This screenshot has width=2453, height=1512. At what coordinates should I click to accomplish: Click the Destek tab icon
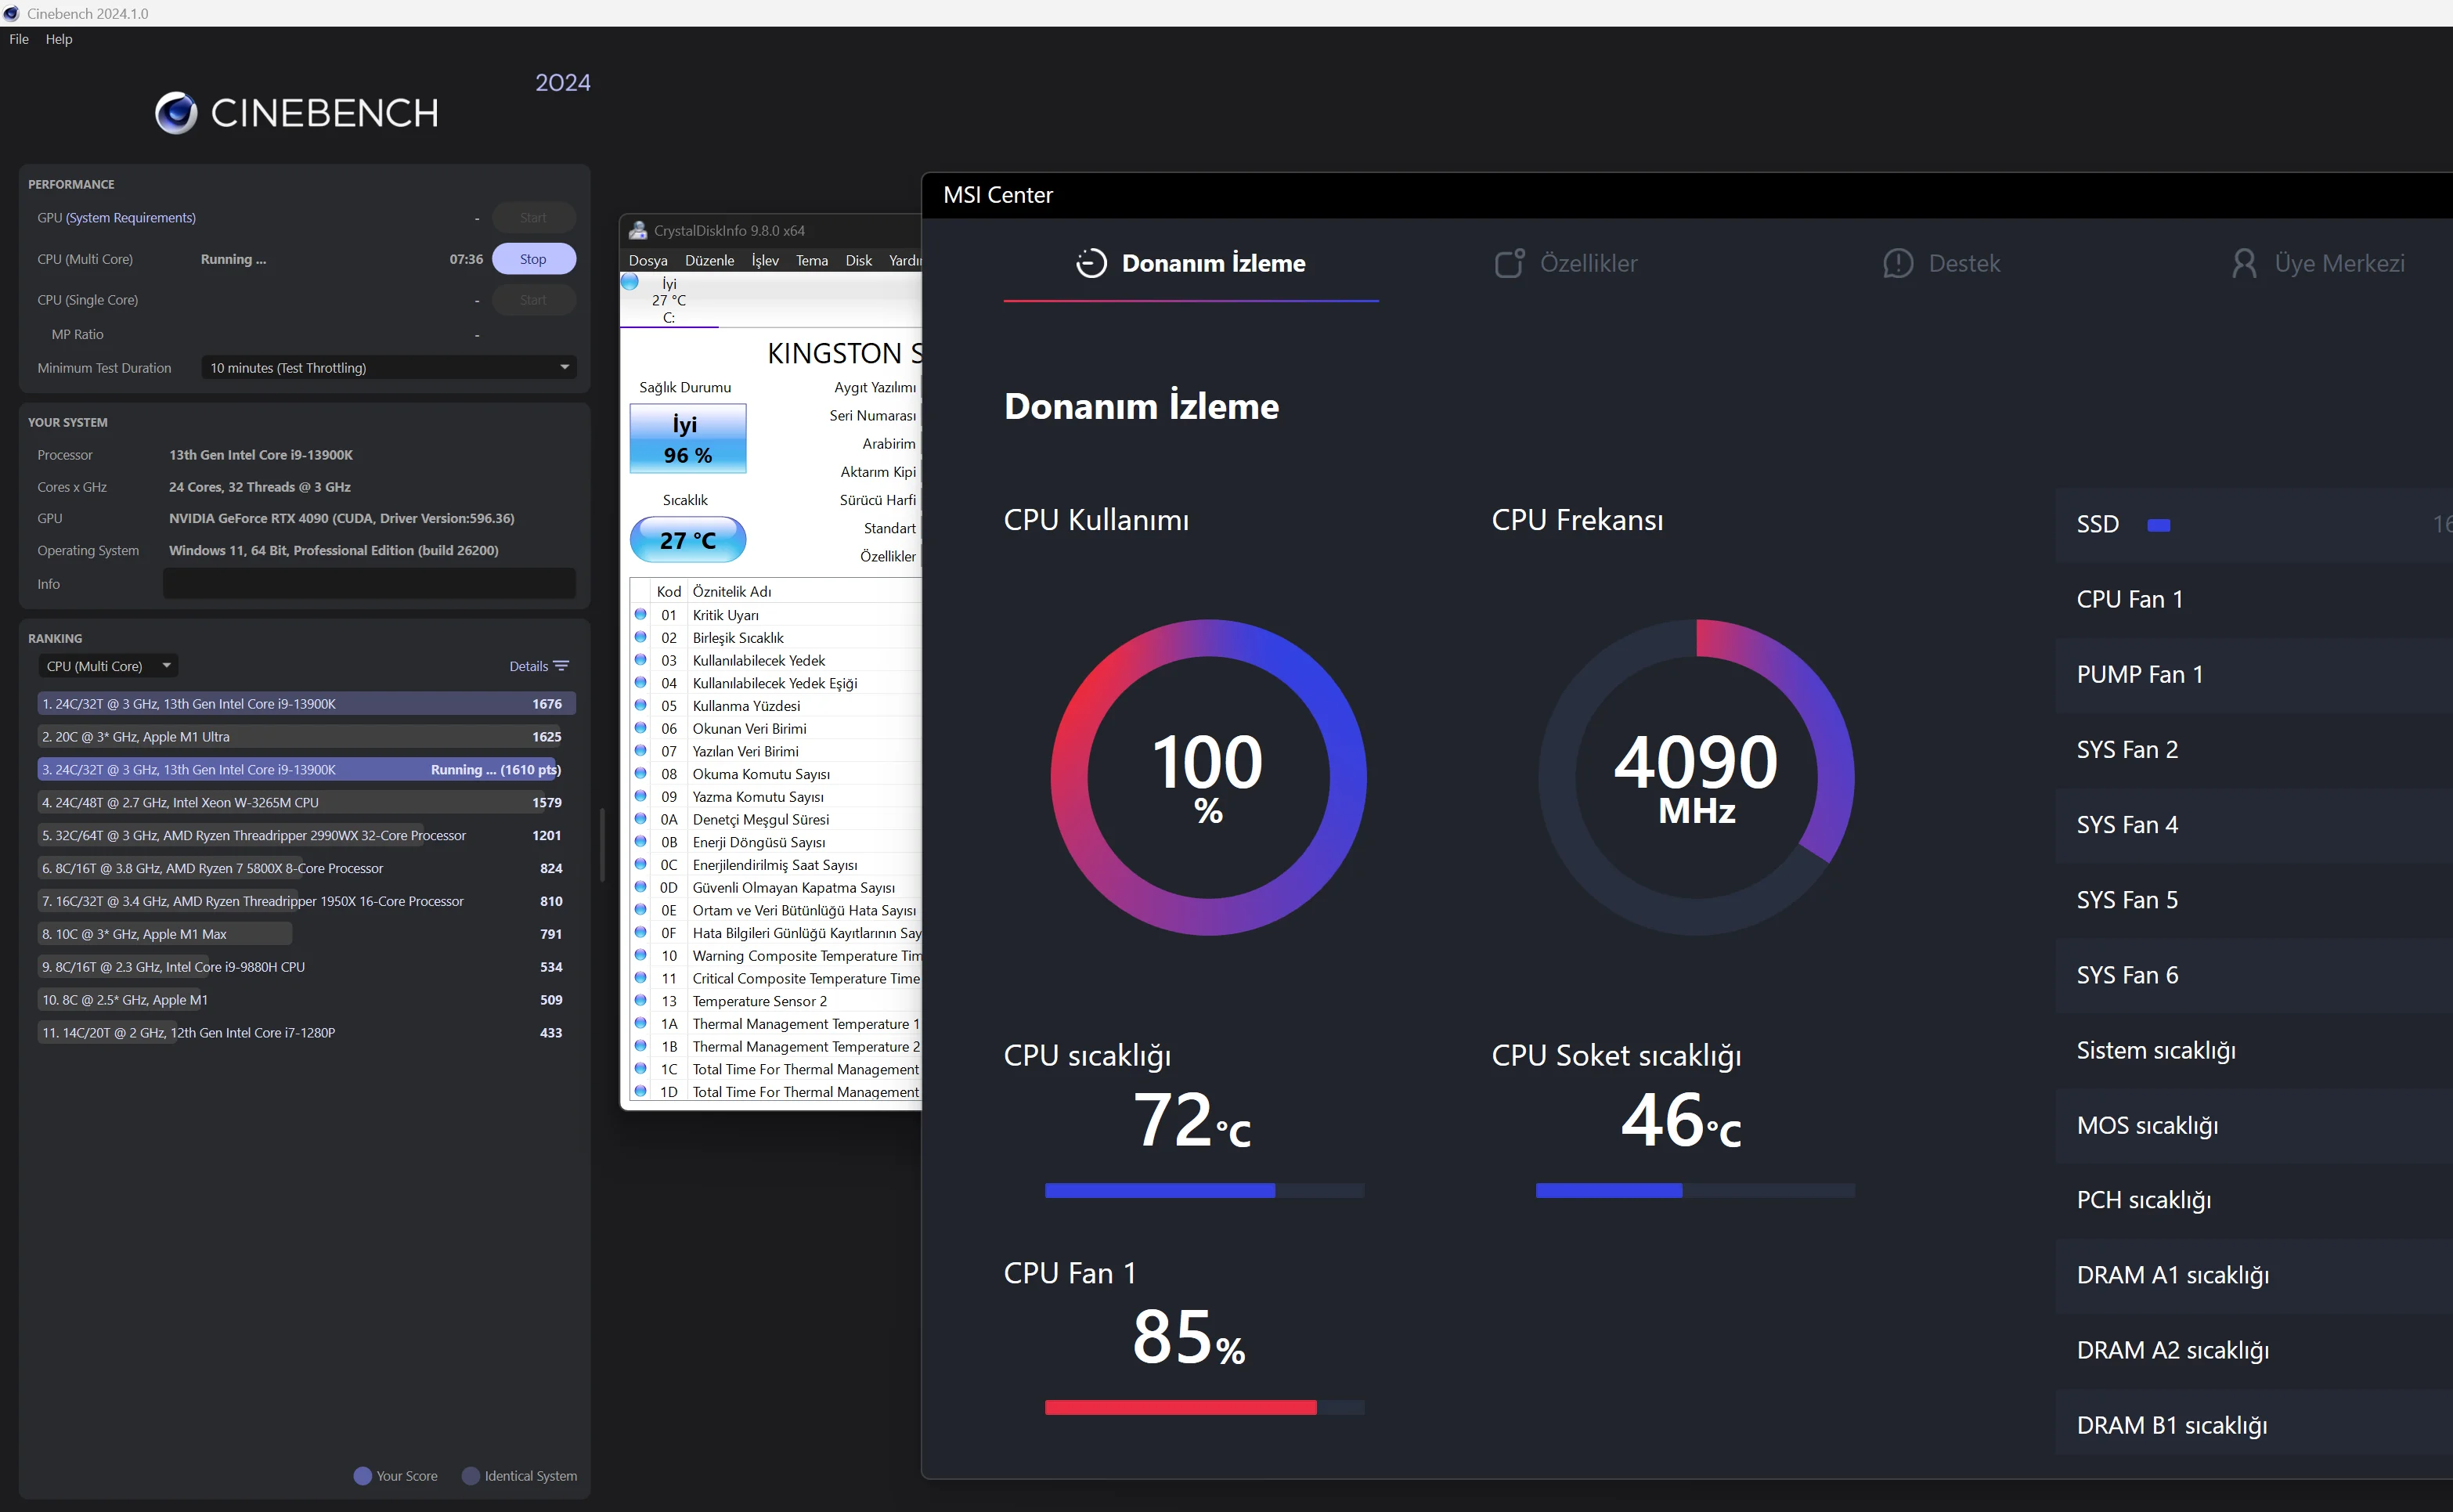click(x=1897, y=263)
